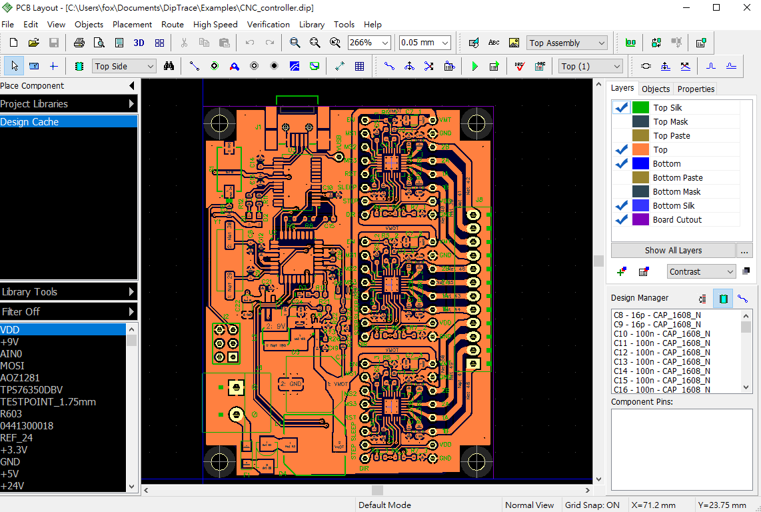The width and height of the screenshot is (761, 512).
Task: Click the binoculars find icon
Action: pyautogui.click(x=169, y=66)
